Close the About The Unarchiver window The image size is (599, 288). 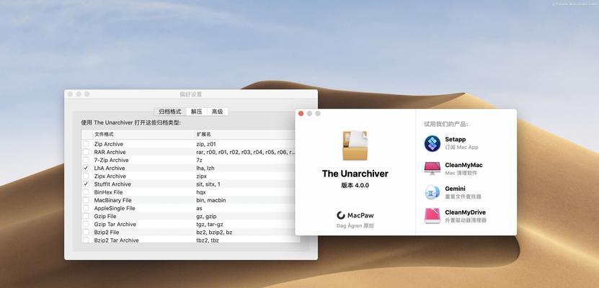[301, 114]
